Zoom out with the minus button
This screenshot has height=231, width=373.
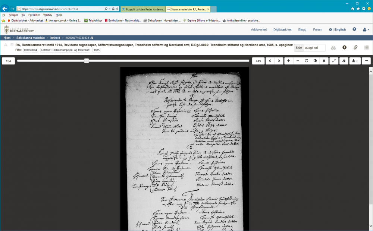tap(298, 61)
